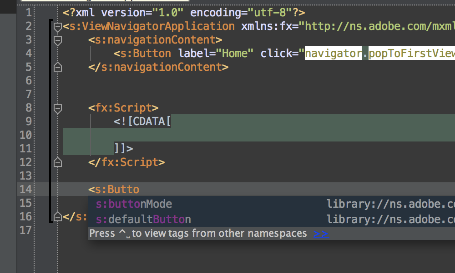Click the click= attribute name on line 4

click(279, 53)
